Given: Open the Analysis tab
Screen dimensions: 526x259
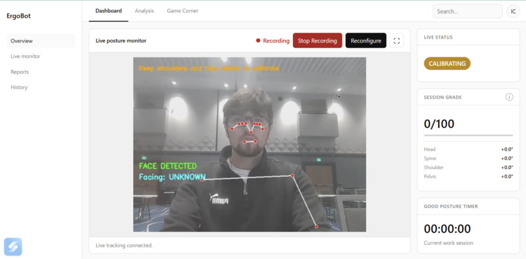Looking at the screenshot, I should click(144, 10).
